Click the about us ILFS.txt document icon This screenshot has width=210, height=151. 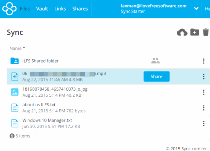[15, 108]
